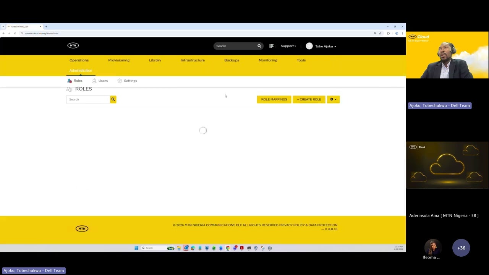
Task: Click the browser address bar URL
Action: pos(42,33)
